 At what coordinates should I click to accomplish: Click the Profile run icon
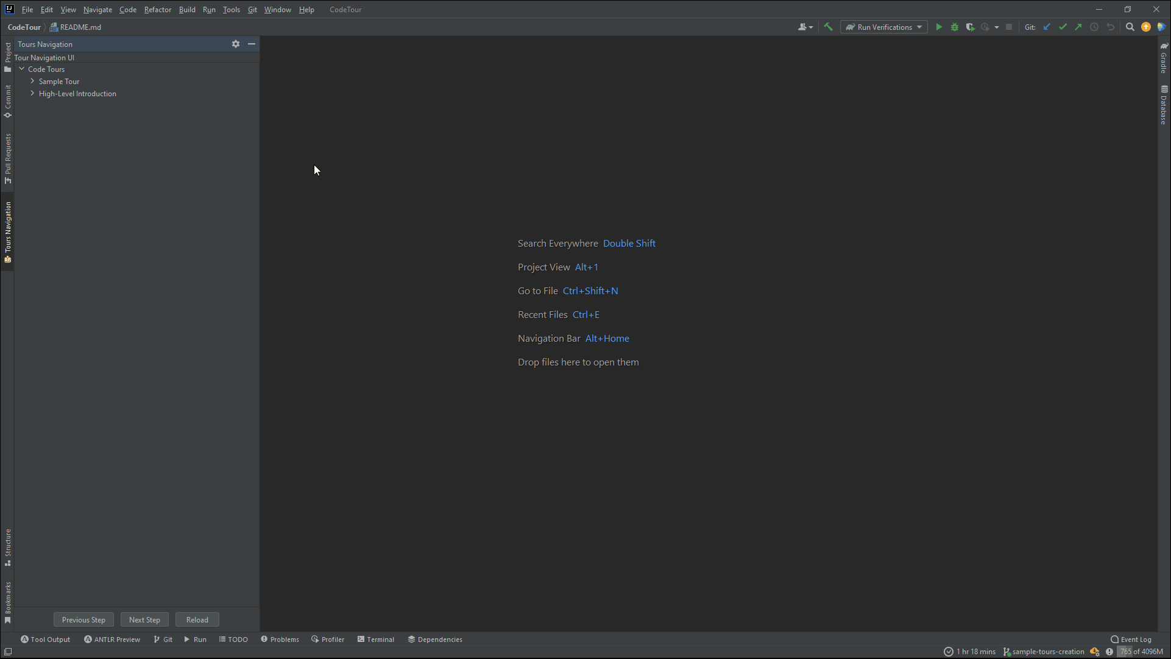[x=985, y=27]
